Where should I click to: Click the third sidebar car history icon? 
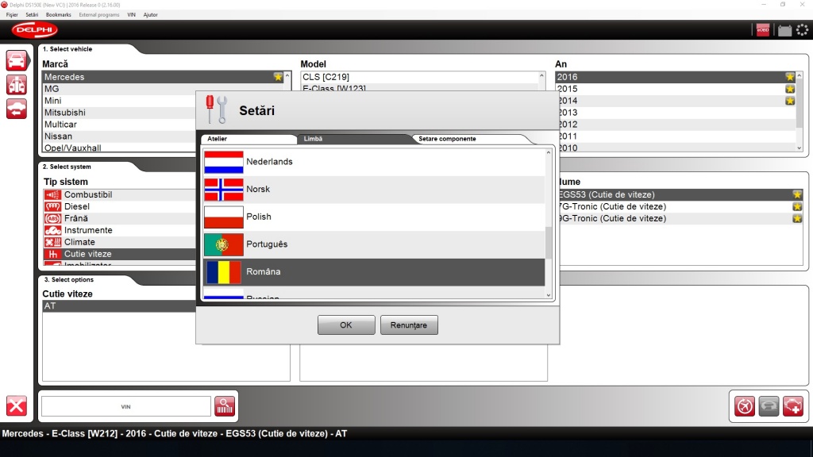point(17,109)
